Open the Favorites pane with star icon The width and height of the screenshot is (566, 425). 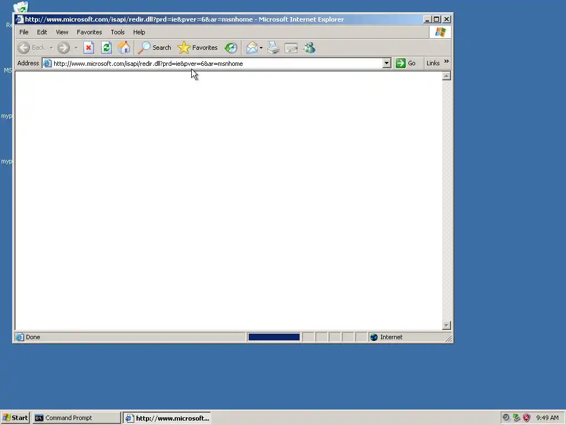click(x=198, y=48)
